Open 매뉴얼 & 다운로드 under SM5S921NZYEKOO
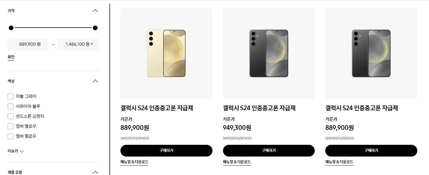429x175 pixels. (x=134, y=162)
